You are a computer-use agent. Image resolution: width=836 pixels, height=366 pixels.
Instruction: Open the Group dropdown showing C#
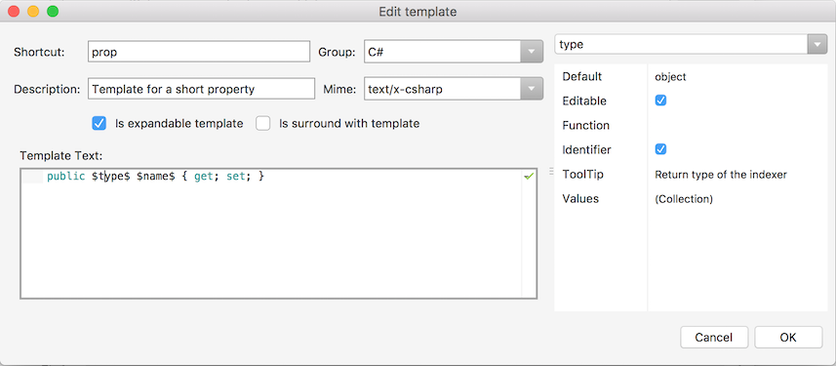pyautogui.click(x=454, y=52)
